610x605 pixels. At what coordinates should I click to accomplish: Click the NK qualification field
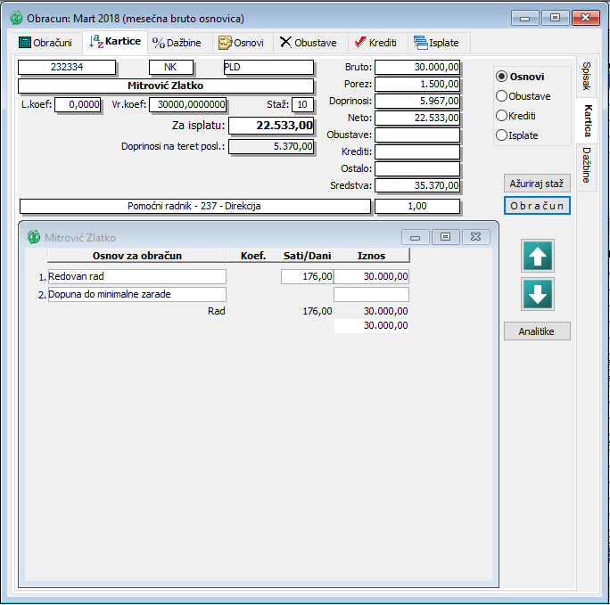[x=171, y=67]
